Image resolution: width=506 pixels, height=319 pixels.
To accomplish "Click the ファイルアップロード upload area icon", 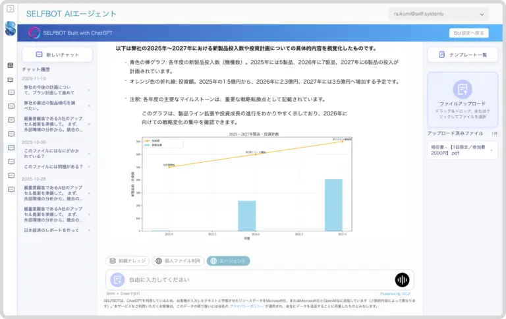I will (x=463, y=89).
